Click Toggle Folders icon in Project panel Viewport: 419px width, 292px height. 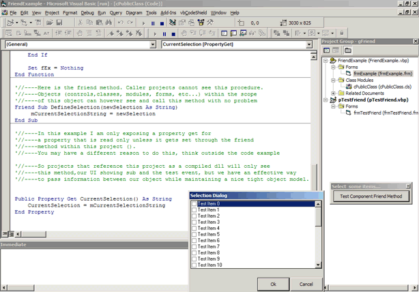tap(347, 50)
